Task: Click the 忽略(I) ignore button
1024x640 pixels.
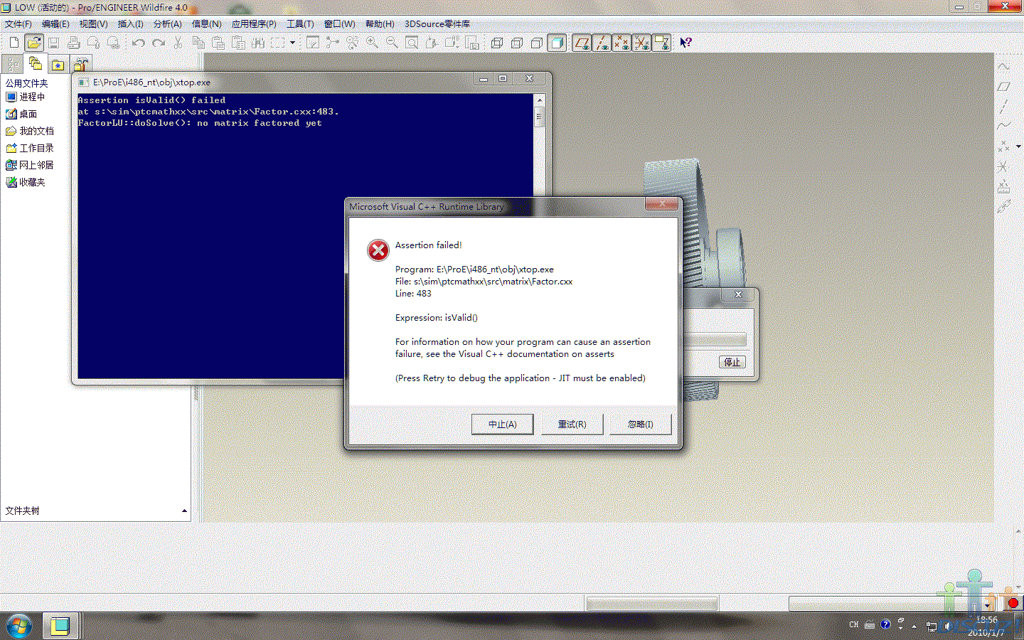Action: tap(640, 425)
